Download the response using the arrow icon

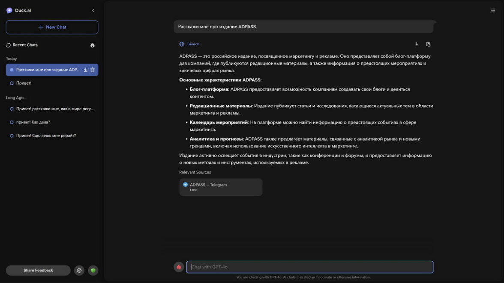[x=417, y=44]
